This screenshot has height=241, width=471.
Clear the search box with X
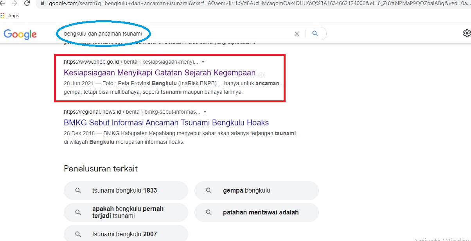point(297,34)
